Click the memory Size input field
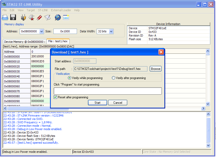 tap(65, 31)
